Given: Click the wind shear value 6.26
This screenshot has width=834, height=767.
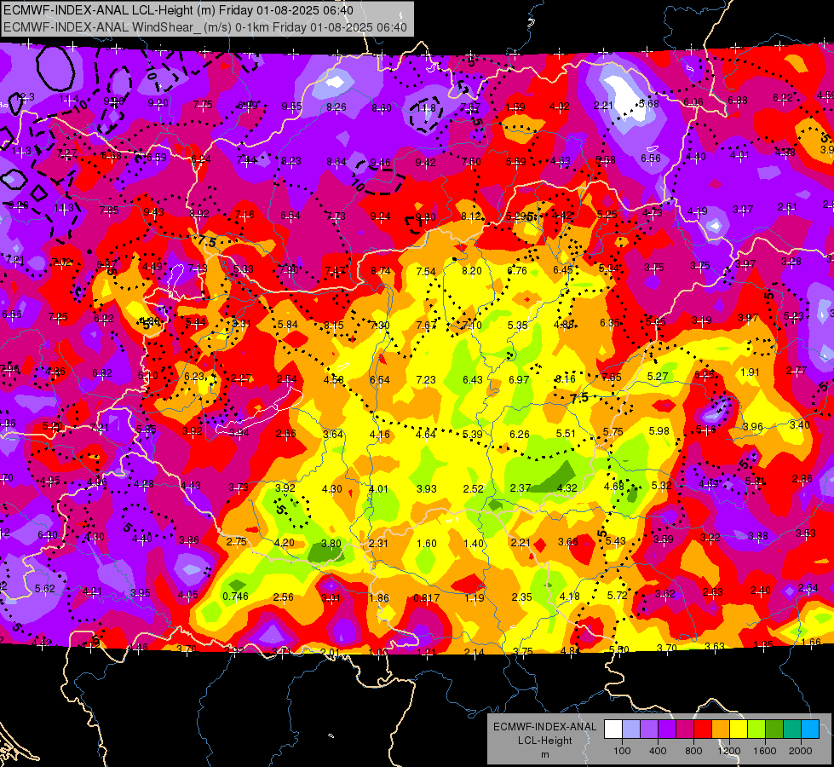Looking at the screenshot, I should (x=519, y=435).
